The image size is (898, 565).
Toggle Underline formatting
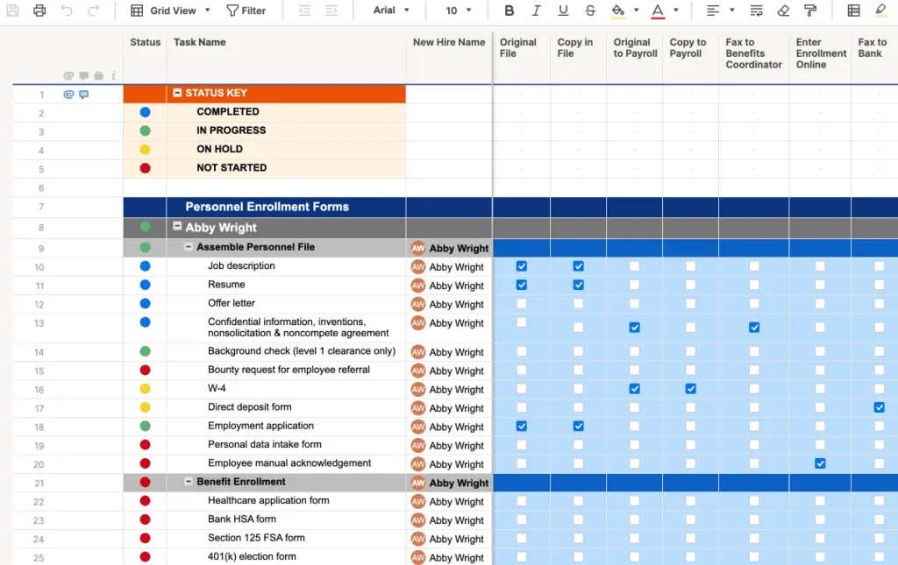click(563, 11)
